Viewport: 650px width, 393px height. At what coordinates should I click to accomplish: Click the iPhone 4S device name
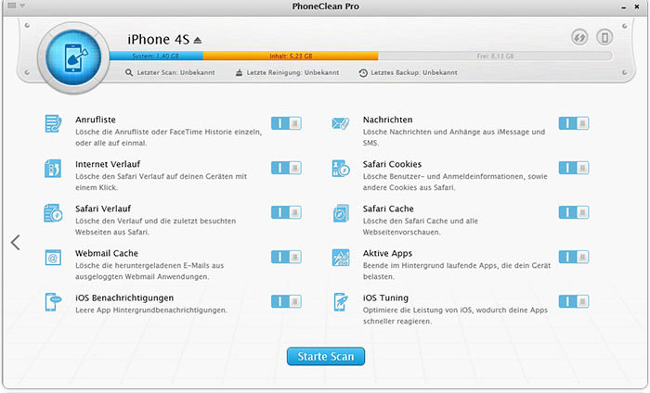(x=158, y=39)
